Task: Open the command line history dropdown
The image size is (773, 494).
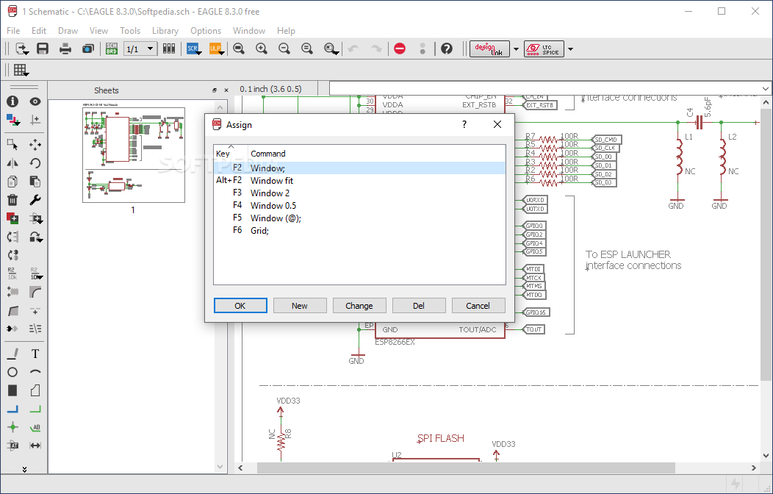Action: pyautogui.click(x=765, y=89)
